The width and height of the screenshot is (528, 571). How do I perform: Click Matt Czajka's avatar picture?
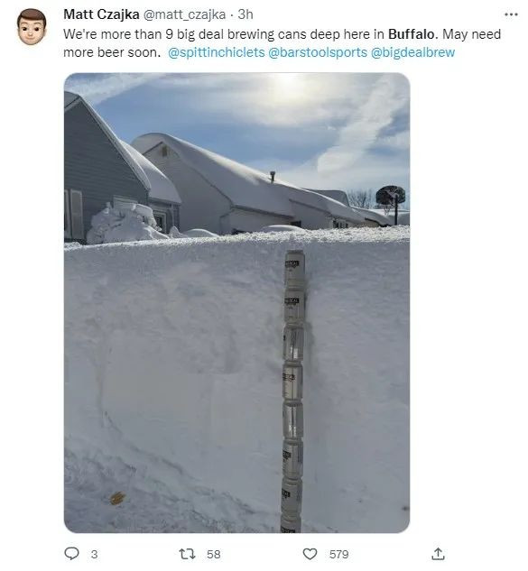pyautogui.click(x=32, y=27)
